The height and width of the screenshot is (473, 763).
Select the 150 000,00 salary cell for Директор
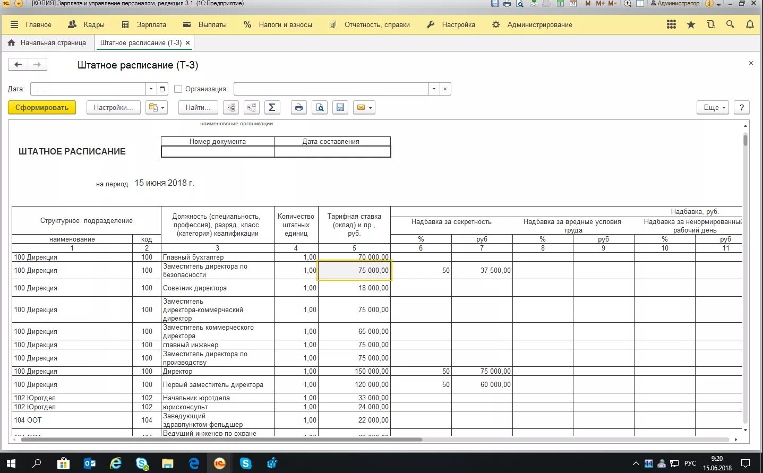coord(354,371)
